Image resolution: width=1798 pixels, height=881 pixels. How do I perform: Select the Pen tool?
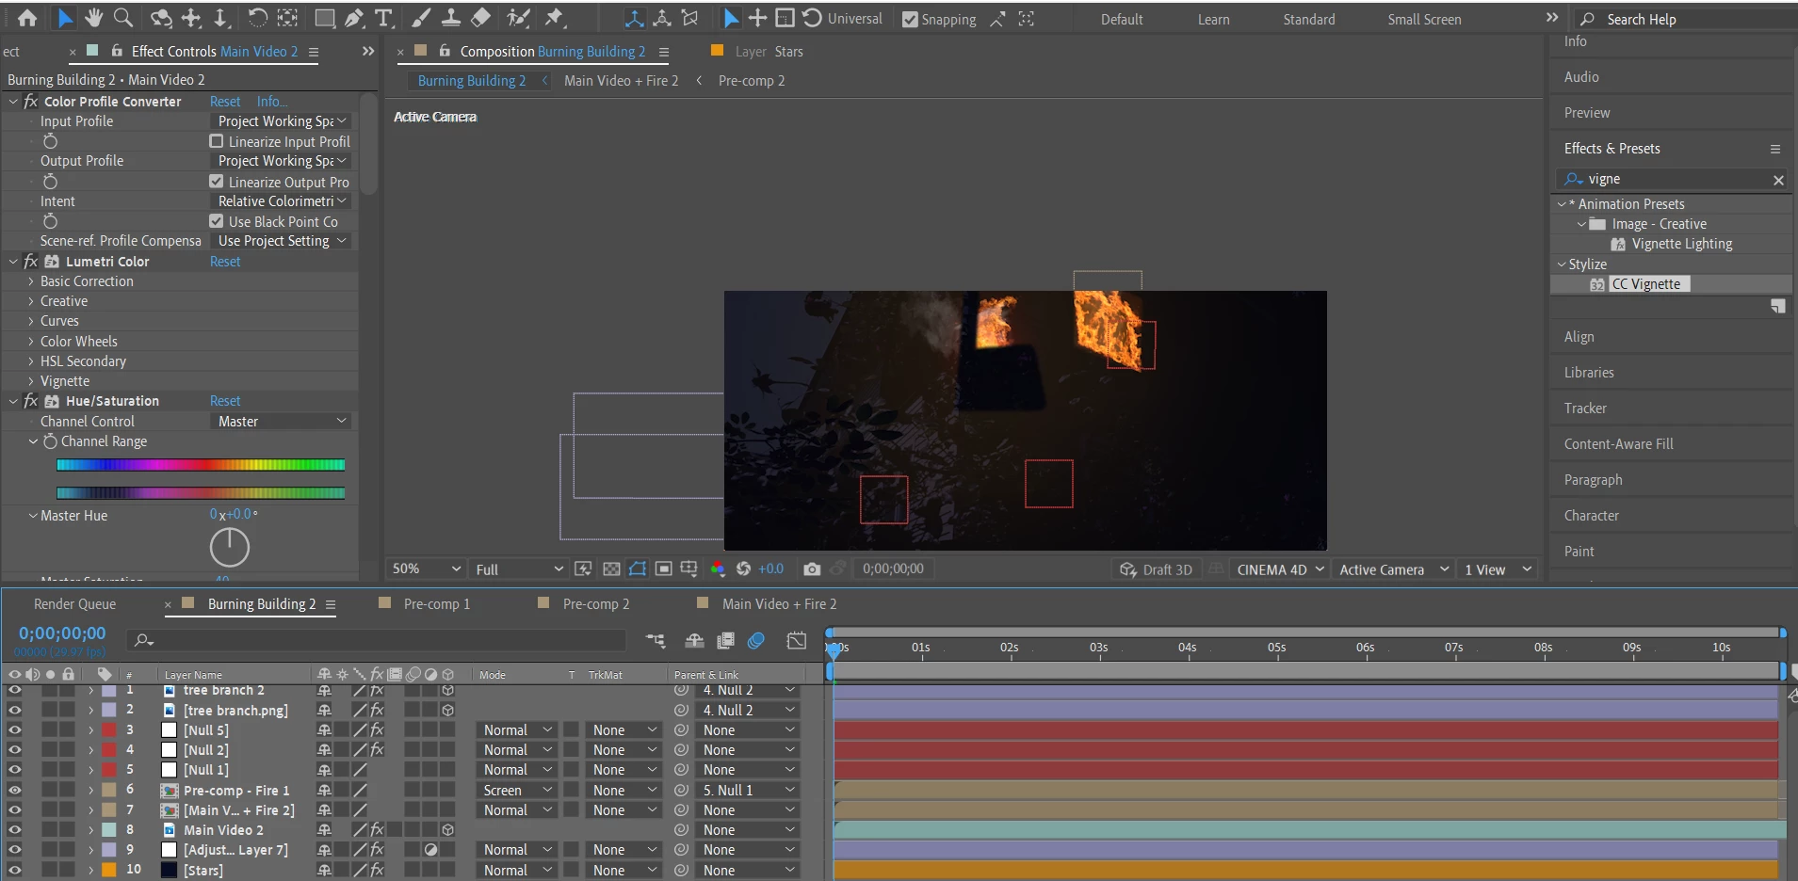pyautogui.click(x=354, y=18)
